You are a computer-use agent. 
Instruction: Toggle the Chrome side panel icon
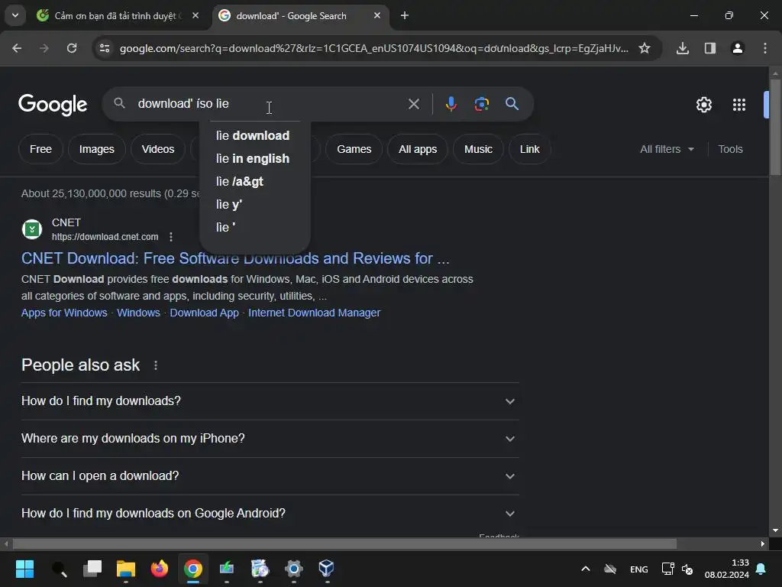(709, 48)
